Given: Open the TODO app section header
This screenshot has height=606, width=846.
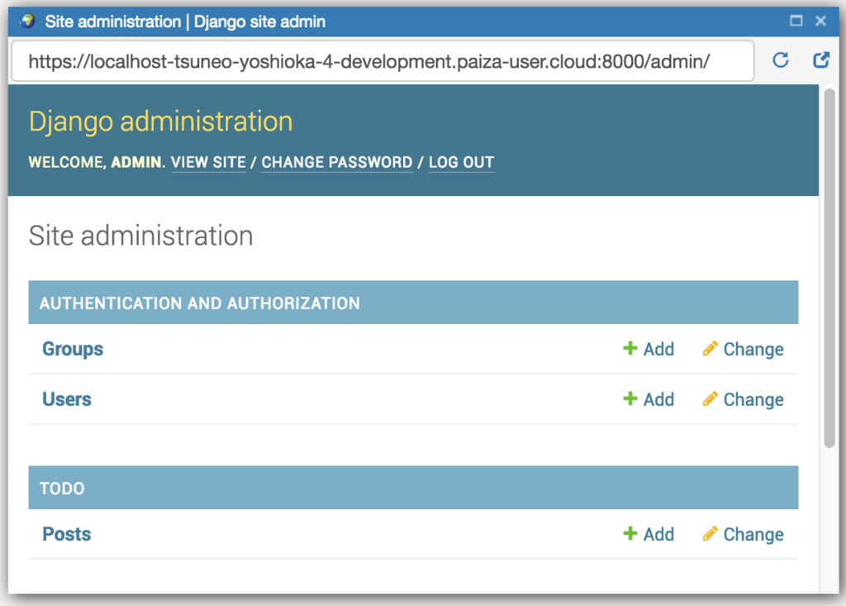Looking at the screenshot, I should tap(62, 489).
